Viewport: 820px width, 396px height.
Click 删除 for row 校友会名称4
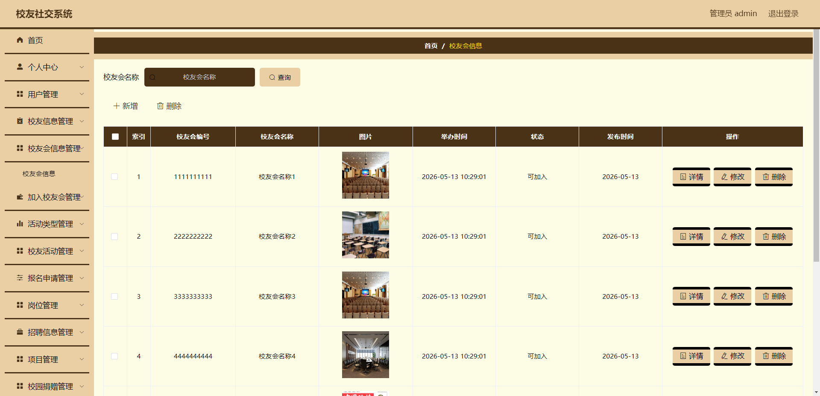tap(774, 356)
